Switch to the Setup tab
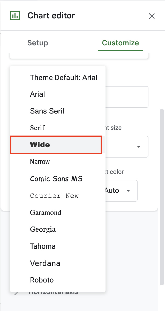165x311 pixels. 38,43
